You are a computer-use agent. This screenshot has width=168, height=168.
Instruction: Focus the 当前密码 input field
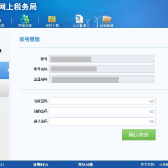click(102, 101)
